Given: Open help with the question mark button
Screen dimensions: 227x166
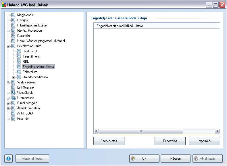Looking at the screenshot, I should tap(9, 159).
